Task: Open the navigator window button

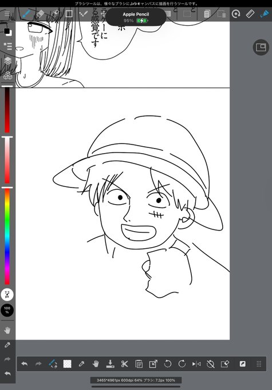Action: pyautogui.click(x=261, y=47)
